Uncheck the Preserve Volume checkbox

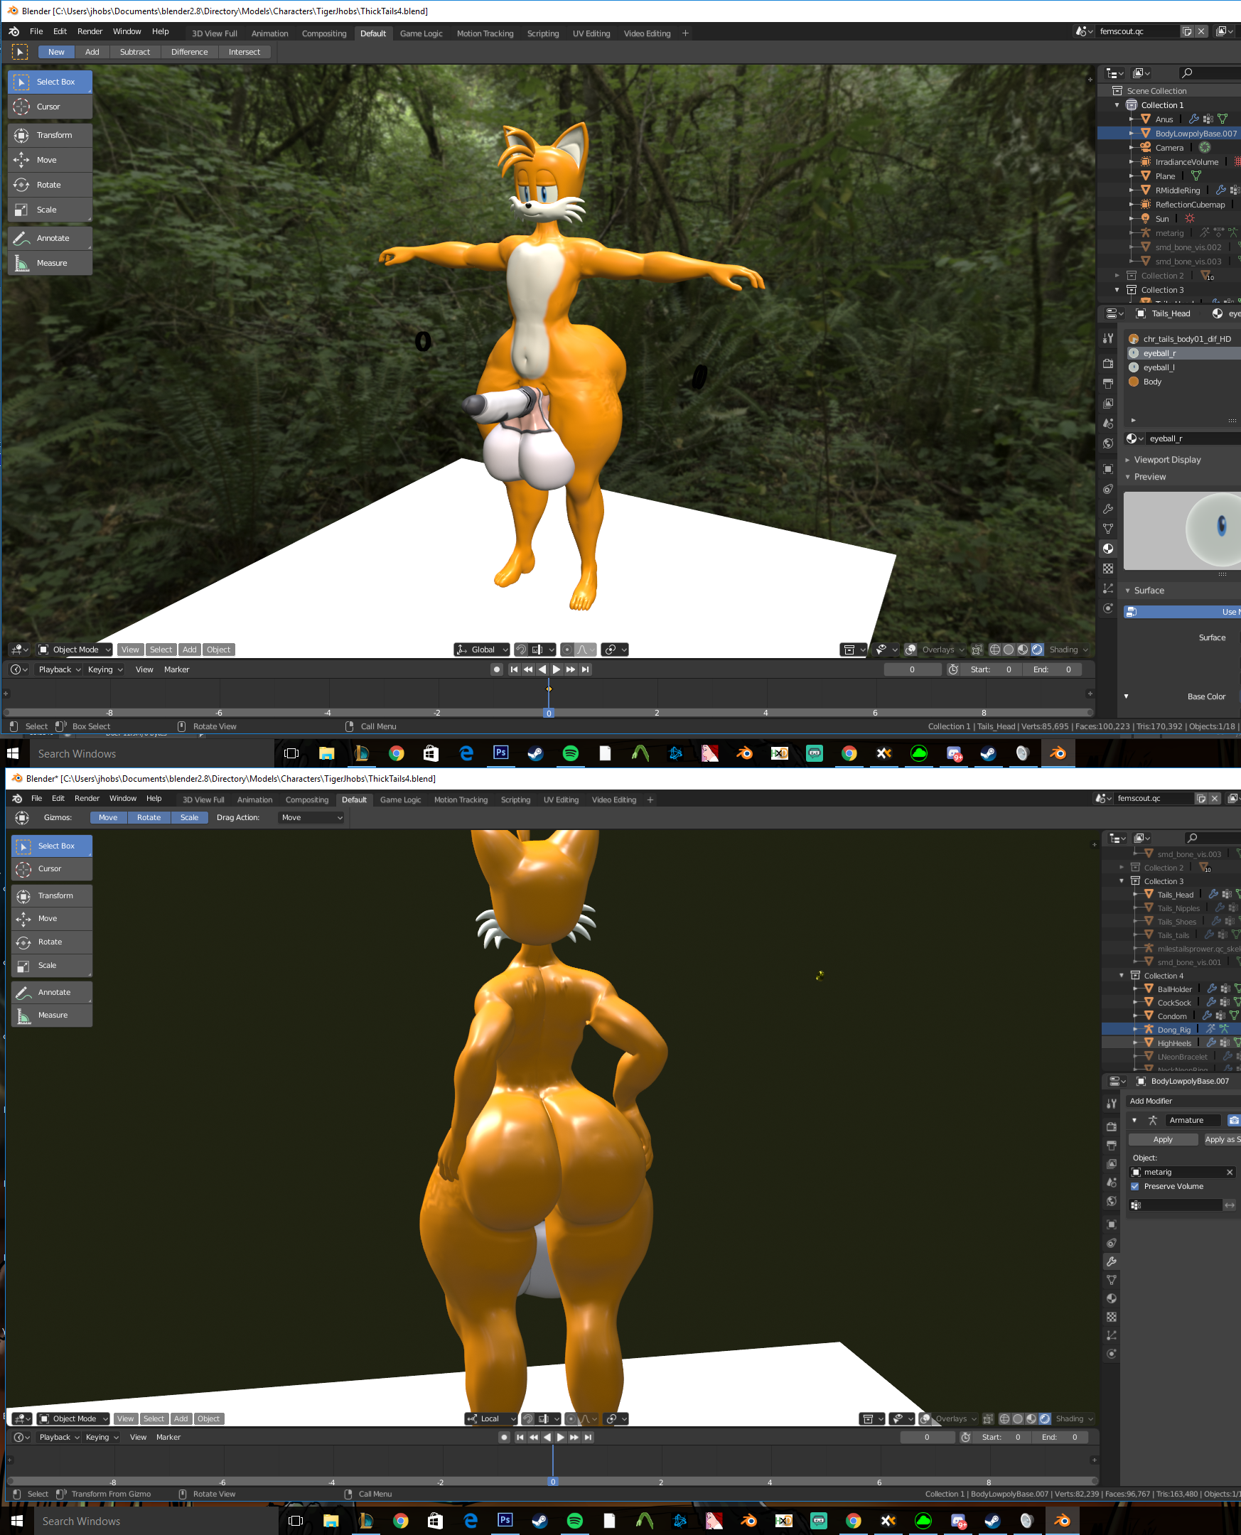[1134, 1186]
